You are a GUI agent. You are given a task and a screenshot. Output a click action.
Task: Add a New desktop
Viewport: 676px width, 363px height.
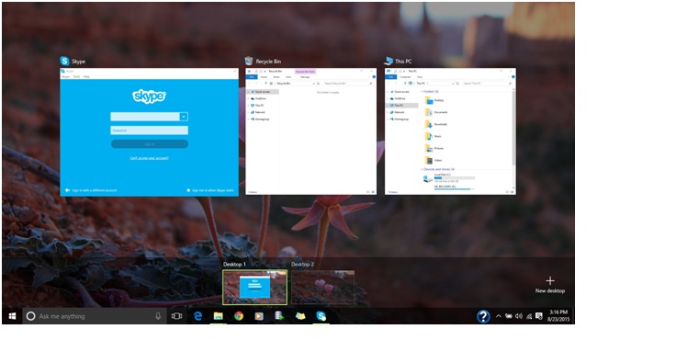pos(549,285)
